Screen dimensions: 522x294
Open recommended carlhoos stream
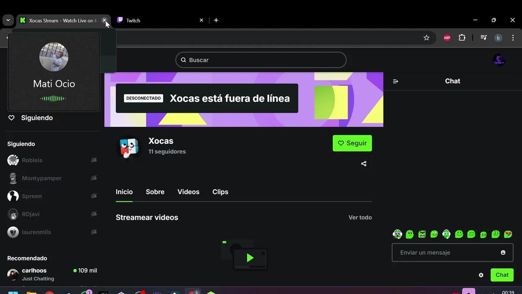pyautogui.click(x=52, y=274)
